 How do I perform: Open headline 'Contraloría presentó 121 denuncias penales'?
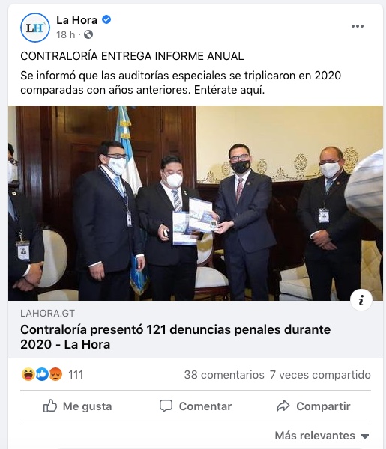(x=175, y=337)
